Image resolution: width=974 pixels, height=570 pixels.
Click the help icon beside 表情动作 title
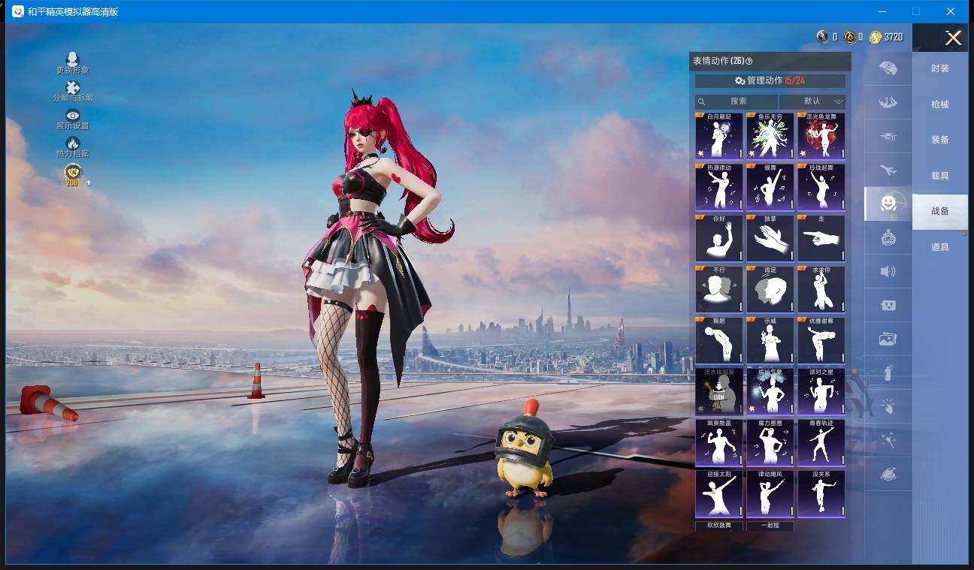(749, 62)
